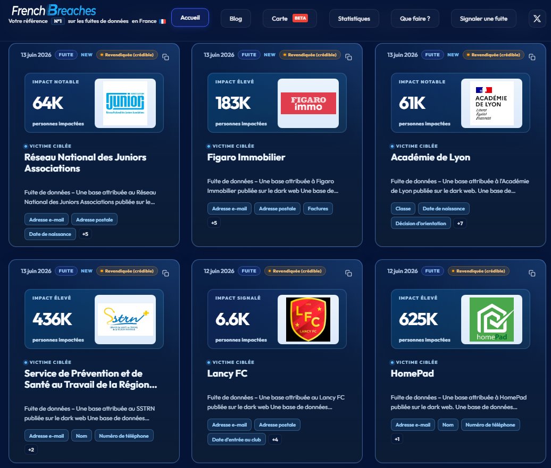
Task: Click the 183K personnes impactées figure
Action: pyautogui.click(x=233, y=103)
